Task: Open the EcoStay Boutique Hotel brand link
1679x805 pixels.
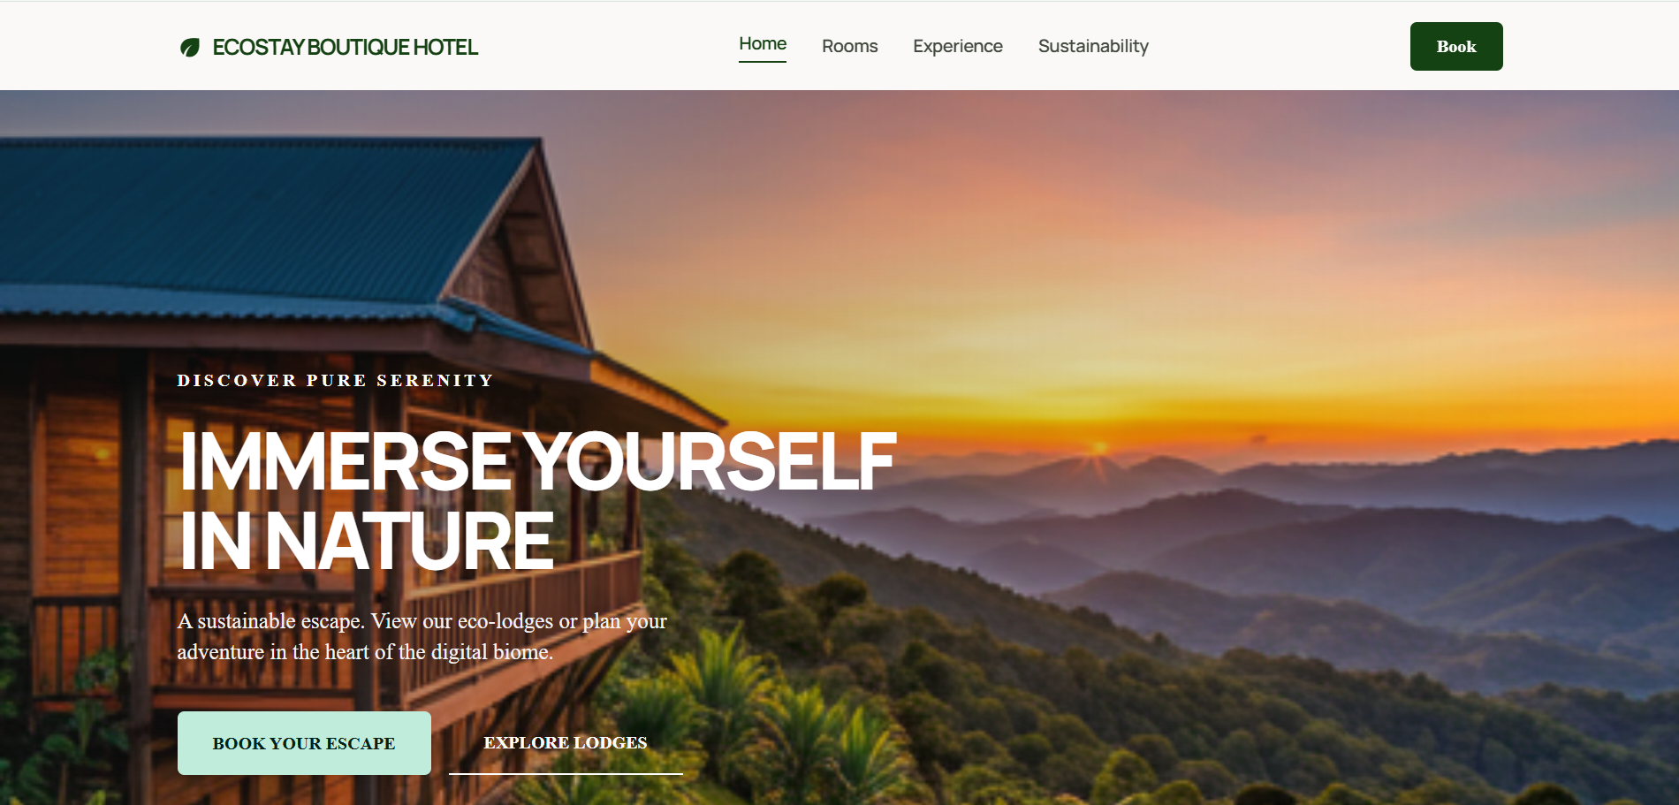Action: [329, 47]
